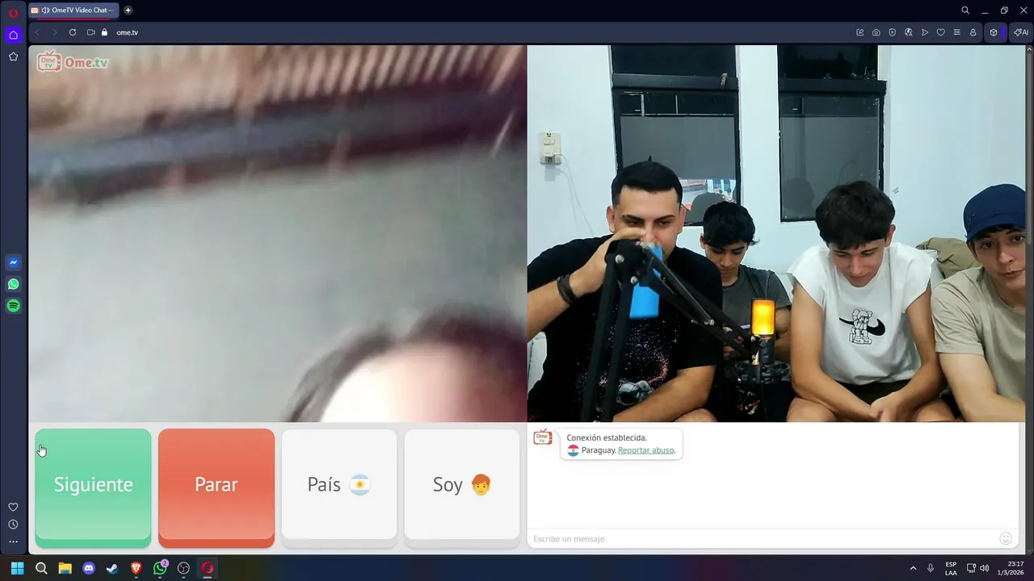
Task: Click the Paraguay country text in chat
Action: pyautogui.click(x=599, y=450)
